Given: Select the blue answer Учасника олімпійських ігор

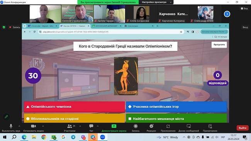Looking at the screenshot, I should tap(176, 107).
